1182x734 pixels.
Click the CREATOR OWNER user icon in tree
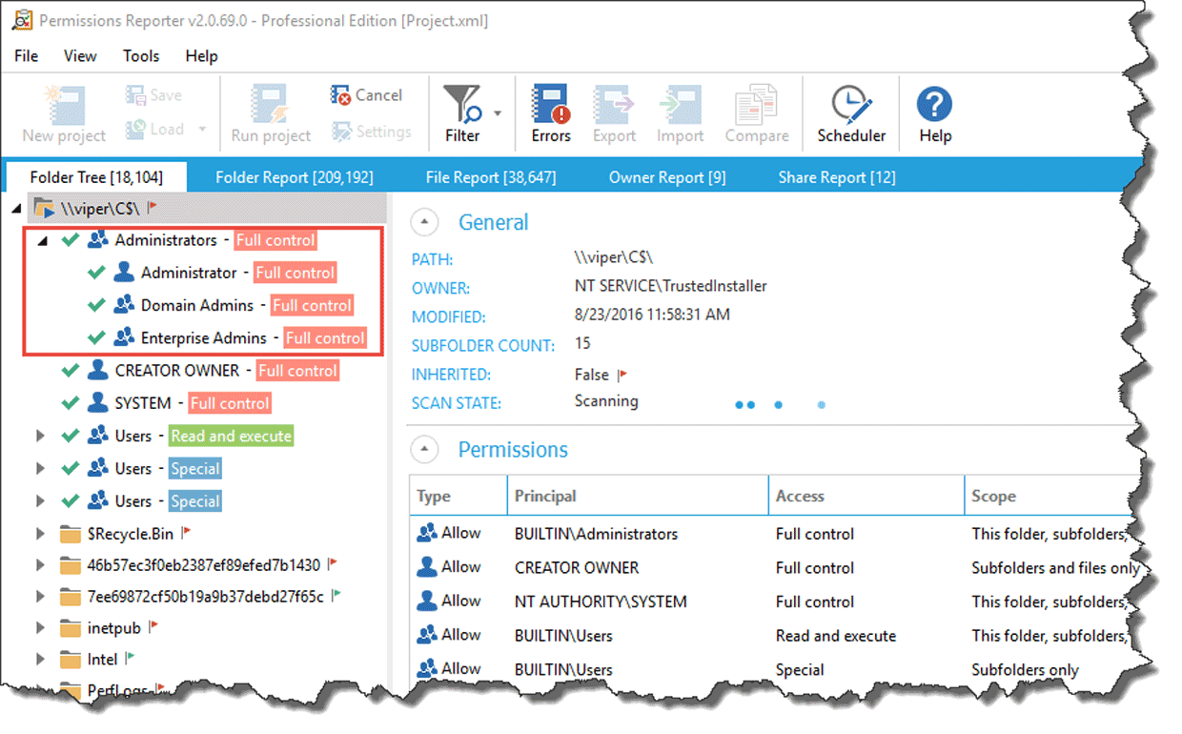point(97,370)
